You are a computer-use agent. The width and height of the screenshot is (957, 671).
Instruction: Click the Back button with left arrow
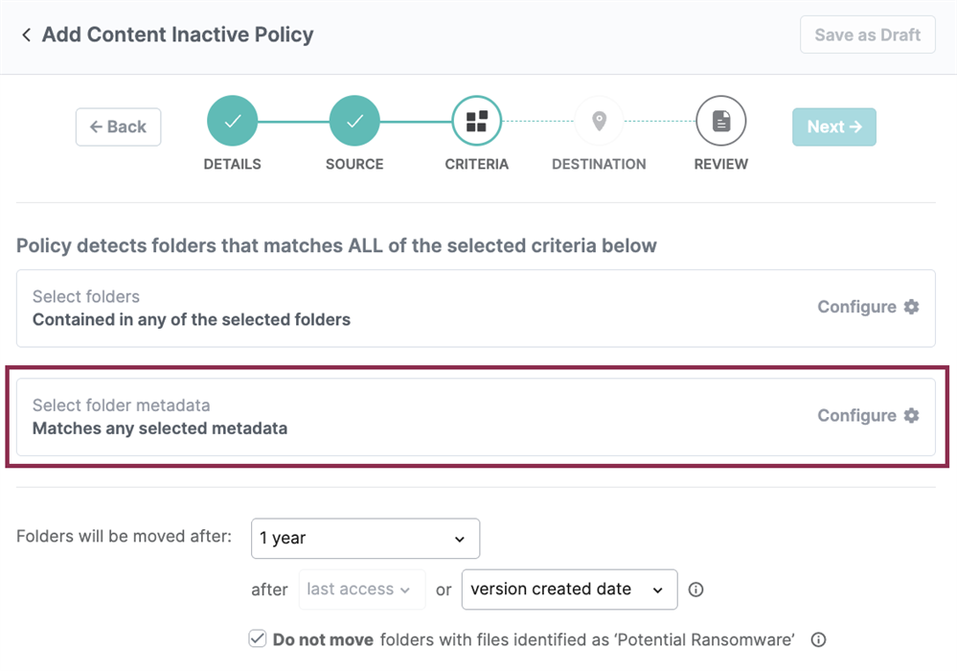click(118, 127)
